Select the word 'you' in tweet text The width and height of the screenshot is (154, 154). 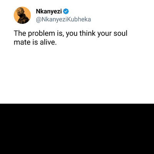point(72,34)
